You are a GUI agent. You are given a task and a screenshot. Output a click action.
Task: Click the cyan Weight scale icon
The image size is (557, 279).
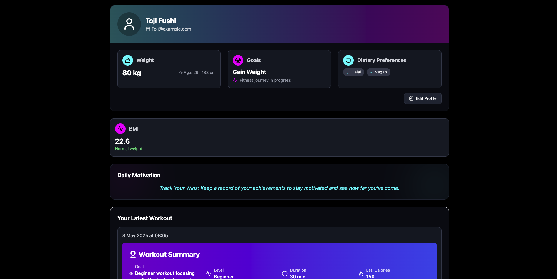(x=127, y=60)
